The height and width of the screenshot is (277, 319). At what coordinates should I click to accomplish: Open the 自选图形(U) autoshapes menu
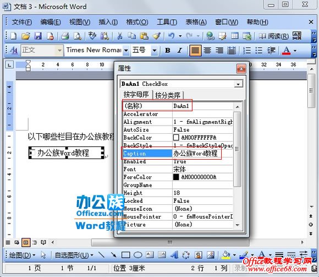click(74, 255)
